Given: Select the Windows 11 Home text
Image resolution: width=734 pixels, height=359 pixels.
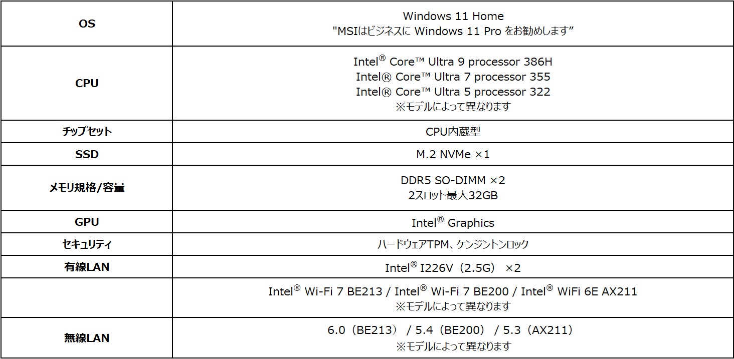Looking at the screenshot, I should (x=453, y=17).
